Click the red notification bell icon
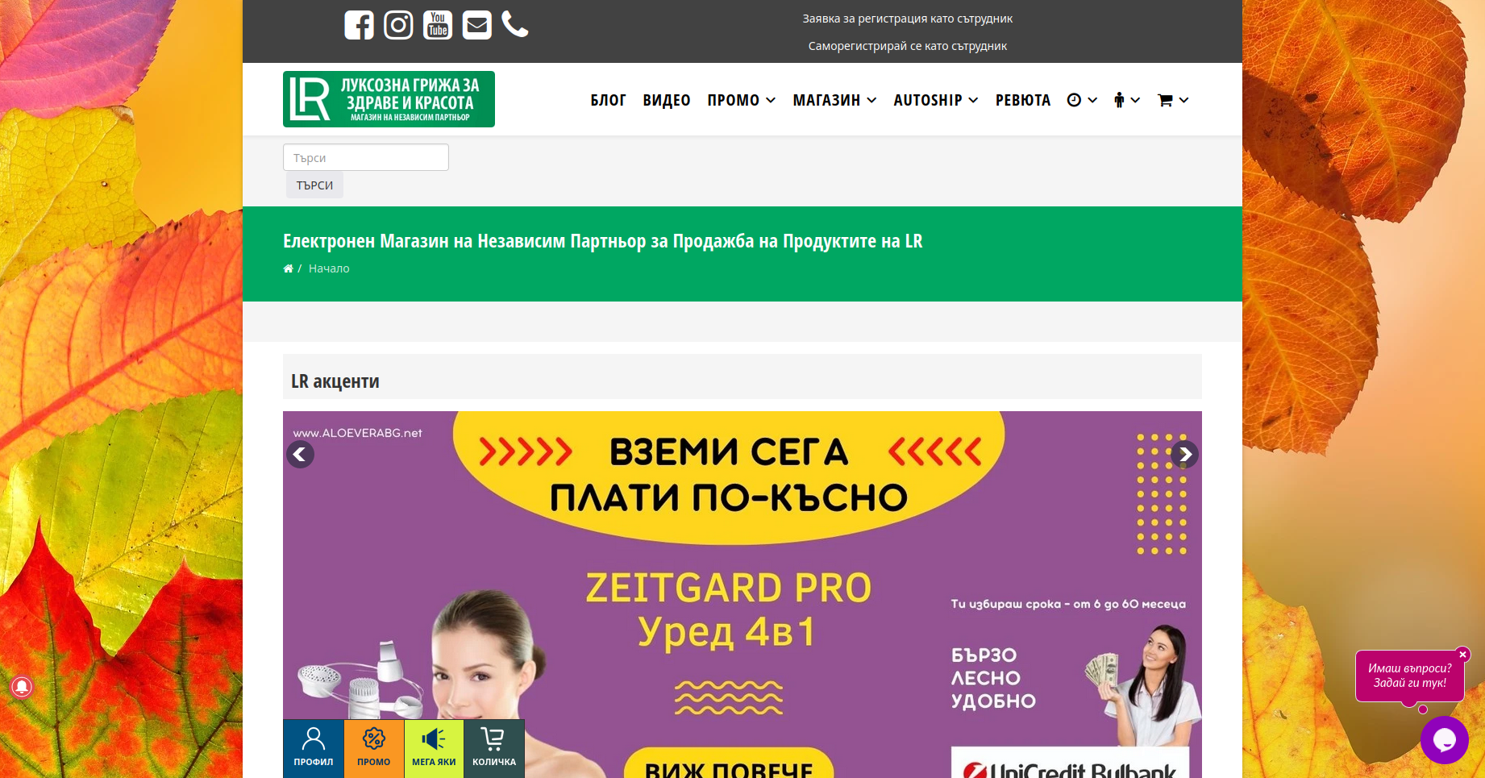Image resolution: width=1485 pixels, height=778 pixels. click(x=22, y=686)
